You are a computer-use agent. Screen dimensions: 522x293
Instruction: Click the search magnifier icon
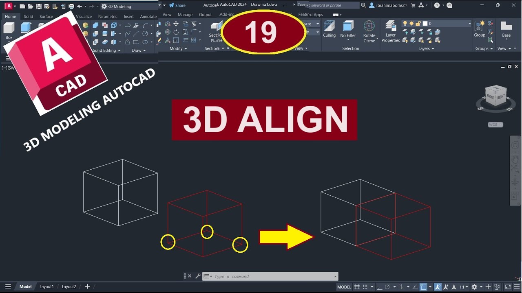point(363,5)
